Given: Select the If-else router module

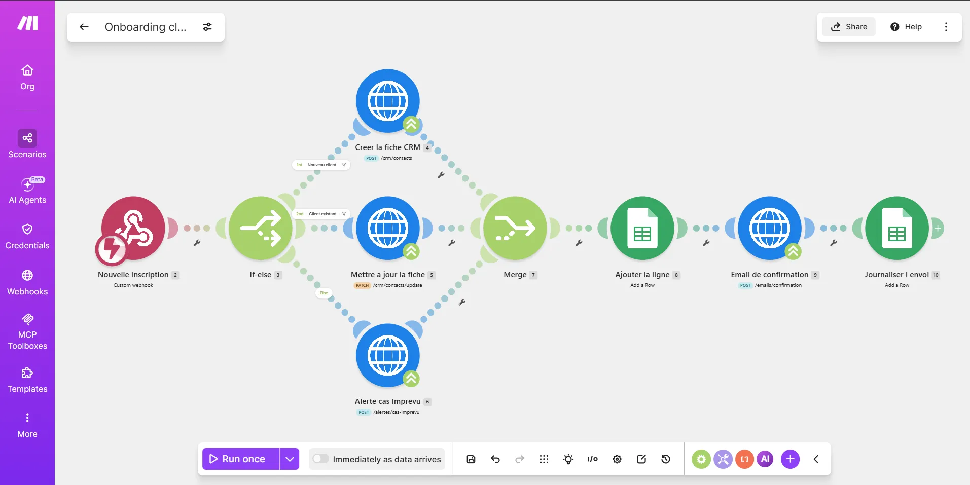Looking at the screenshot, I should click(x=261, y=228).
